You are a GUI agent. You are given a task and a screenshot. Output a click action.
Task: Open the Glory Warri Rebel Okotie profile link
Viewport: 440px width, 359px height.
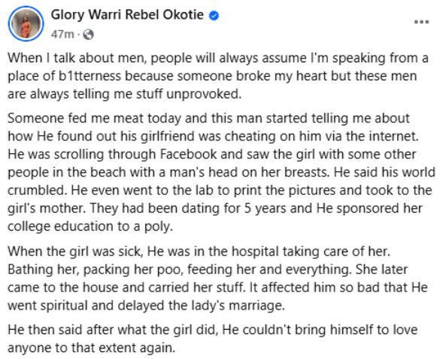[x=127, y=15]
